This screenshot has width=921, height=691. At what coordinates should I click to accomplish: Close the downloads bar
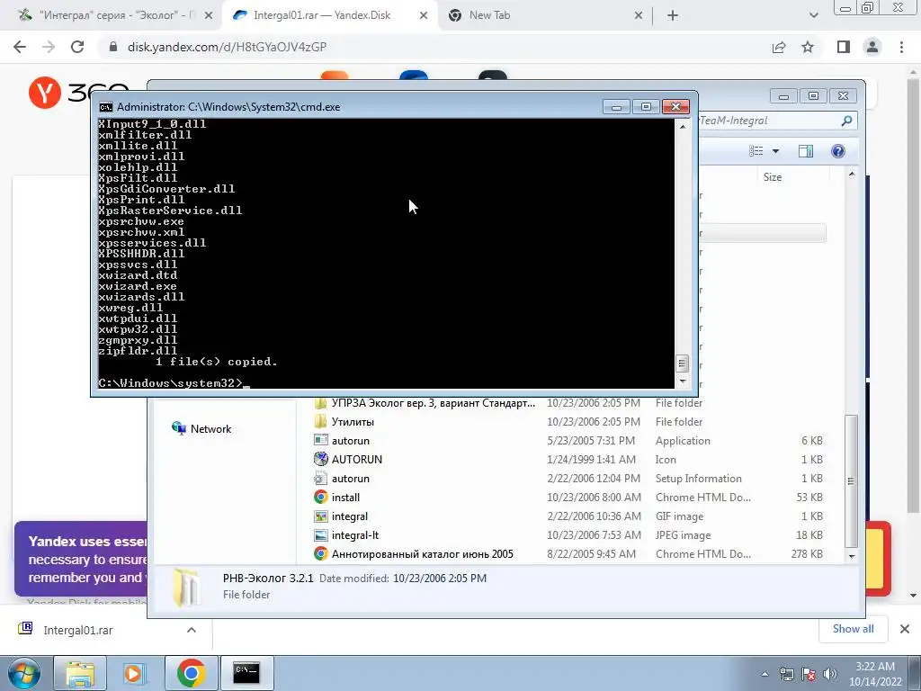click(905, 629)
